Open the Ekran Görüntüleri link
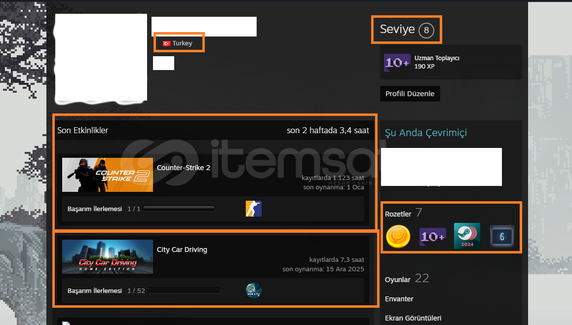The width and height of the screenshot is (572, 325). (413, 318)
